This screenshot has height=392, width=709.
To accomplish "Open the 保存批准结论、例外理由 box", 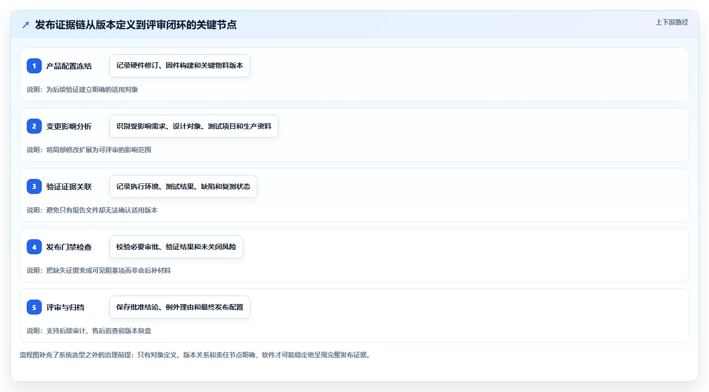I will [x=180, y=307].
